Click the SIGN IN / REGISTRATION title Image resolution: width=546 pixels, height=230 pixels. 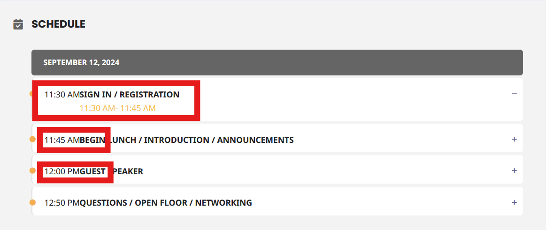click(x=130, y=95)
